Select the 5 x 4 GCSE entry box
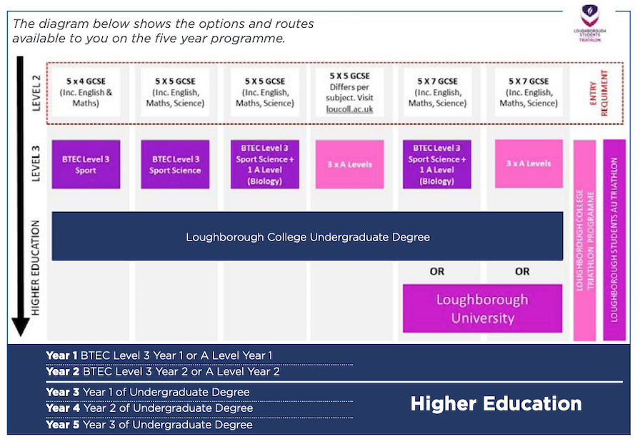 [86, 92]
